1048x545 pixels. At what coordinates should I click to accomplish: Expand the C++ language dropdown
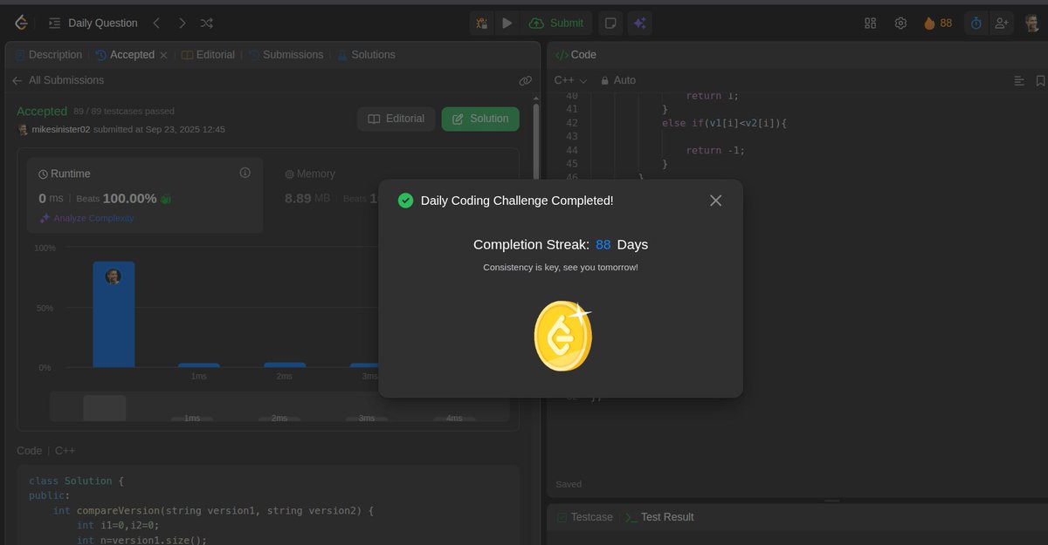pyautogui.click(x=571, y=80)
